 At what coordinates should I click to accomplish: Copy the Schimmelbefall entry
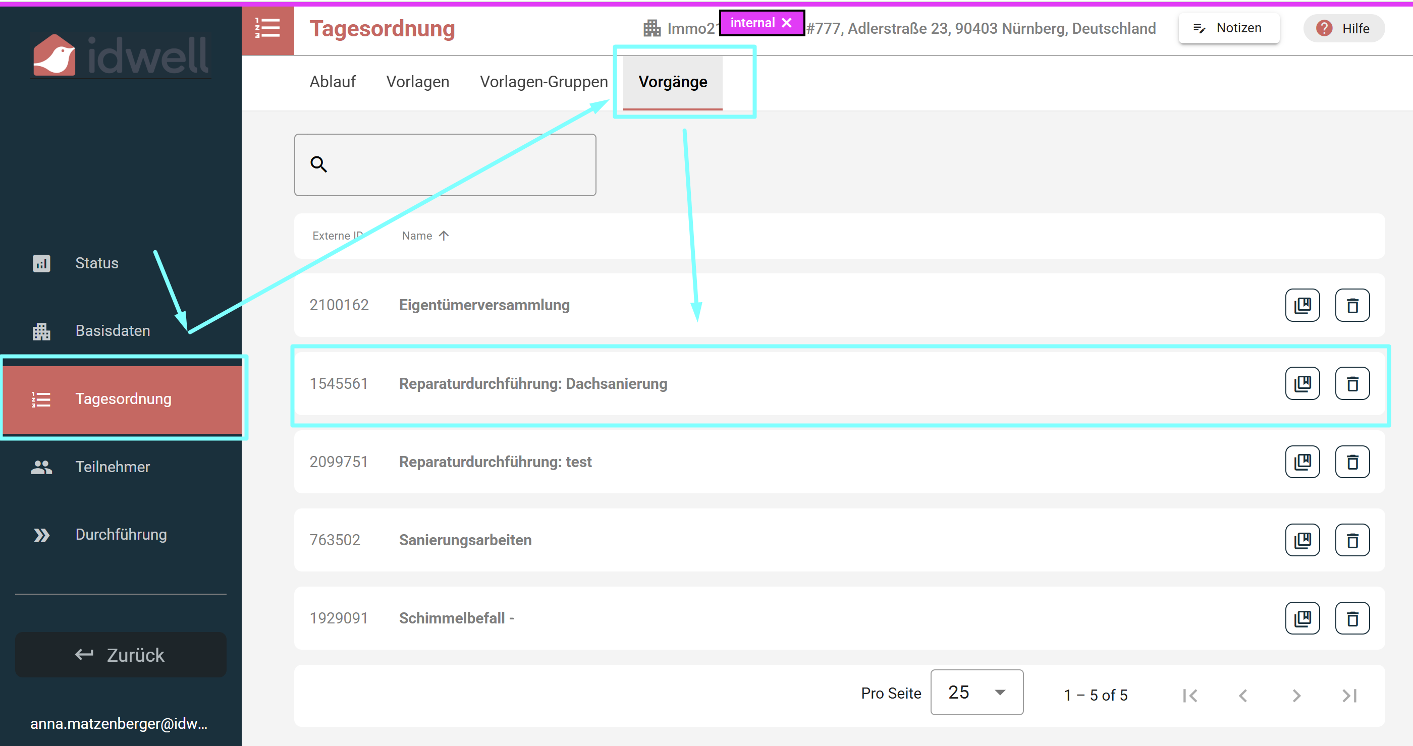coord(1302,618)
